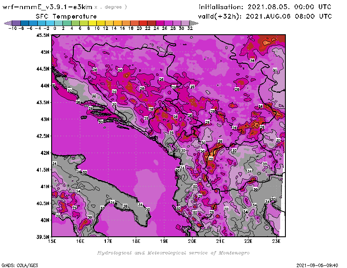The height and width of the screenshot is (268, 347).
Task: Click the '19E' longitude label
Action: [x=164, y=241]
